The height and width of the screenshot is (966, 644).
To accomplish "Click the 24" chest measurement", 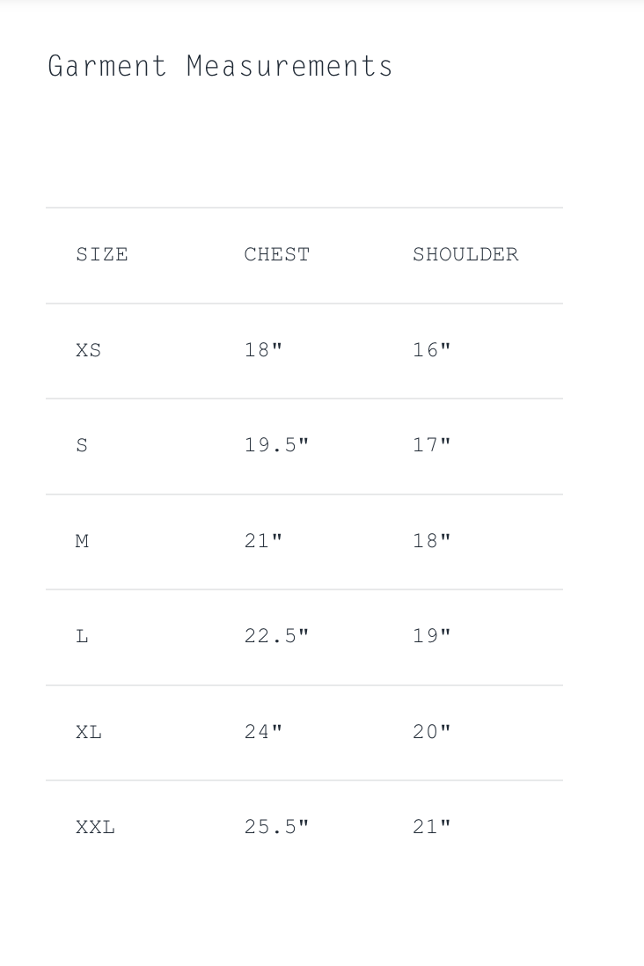I will [x=263, y=732].
